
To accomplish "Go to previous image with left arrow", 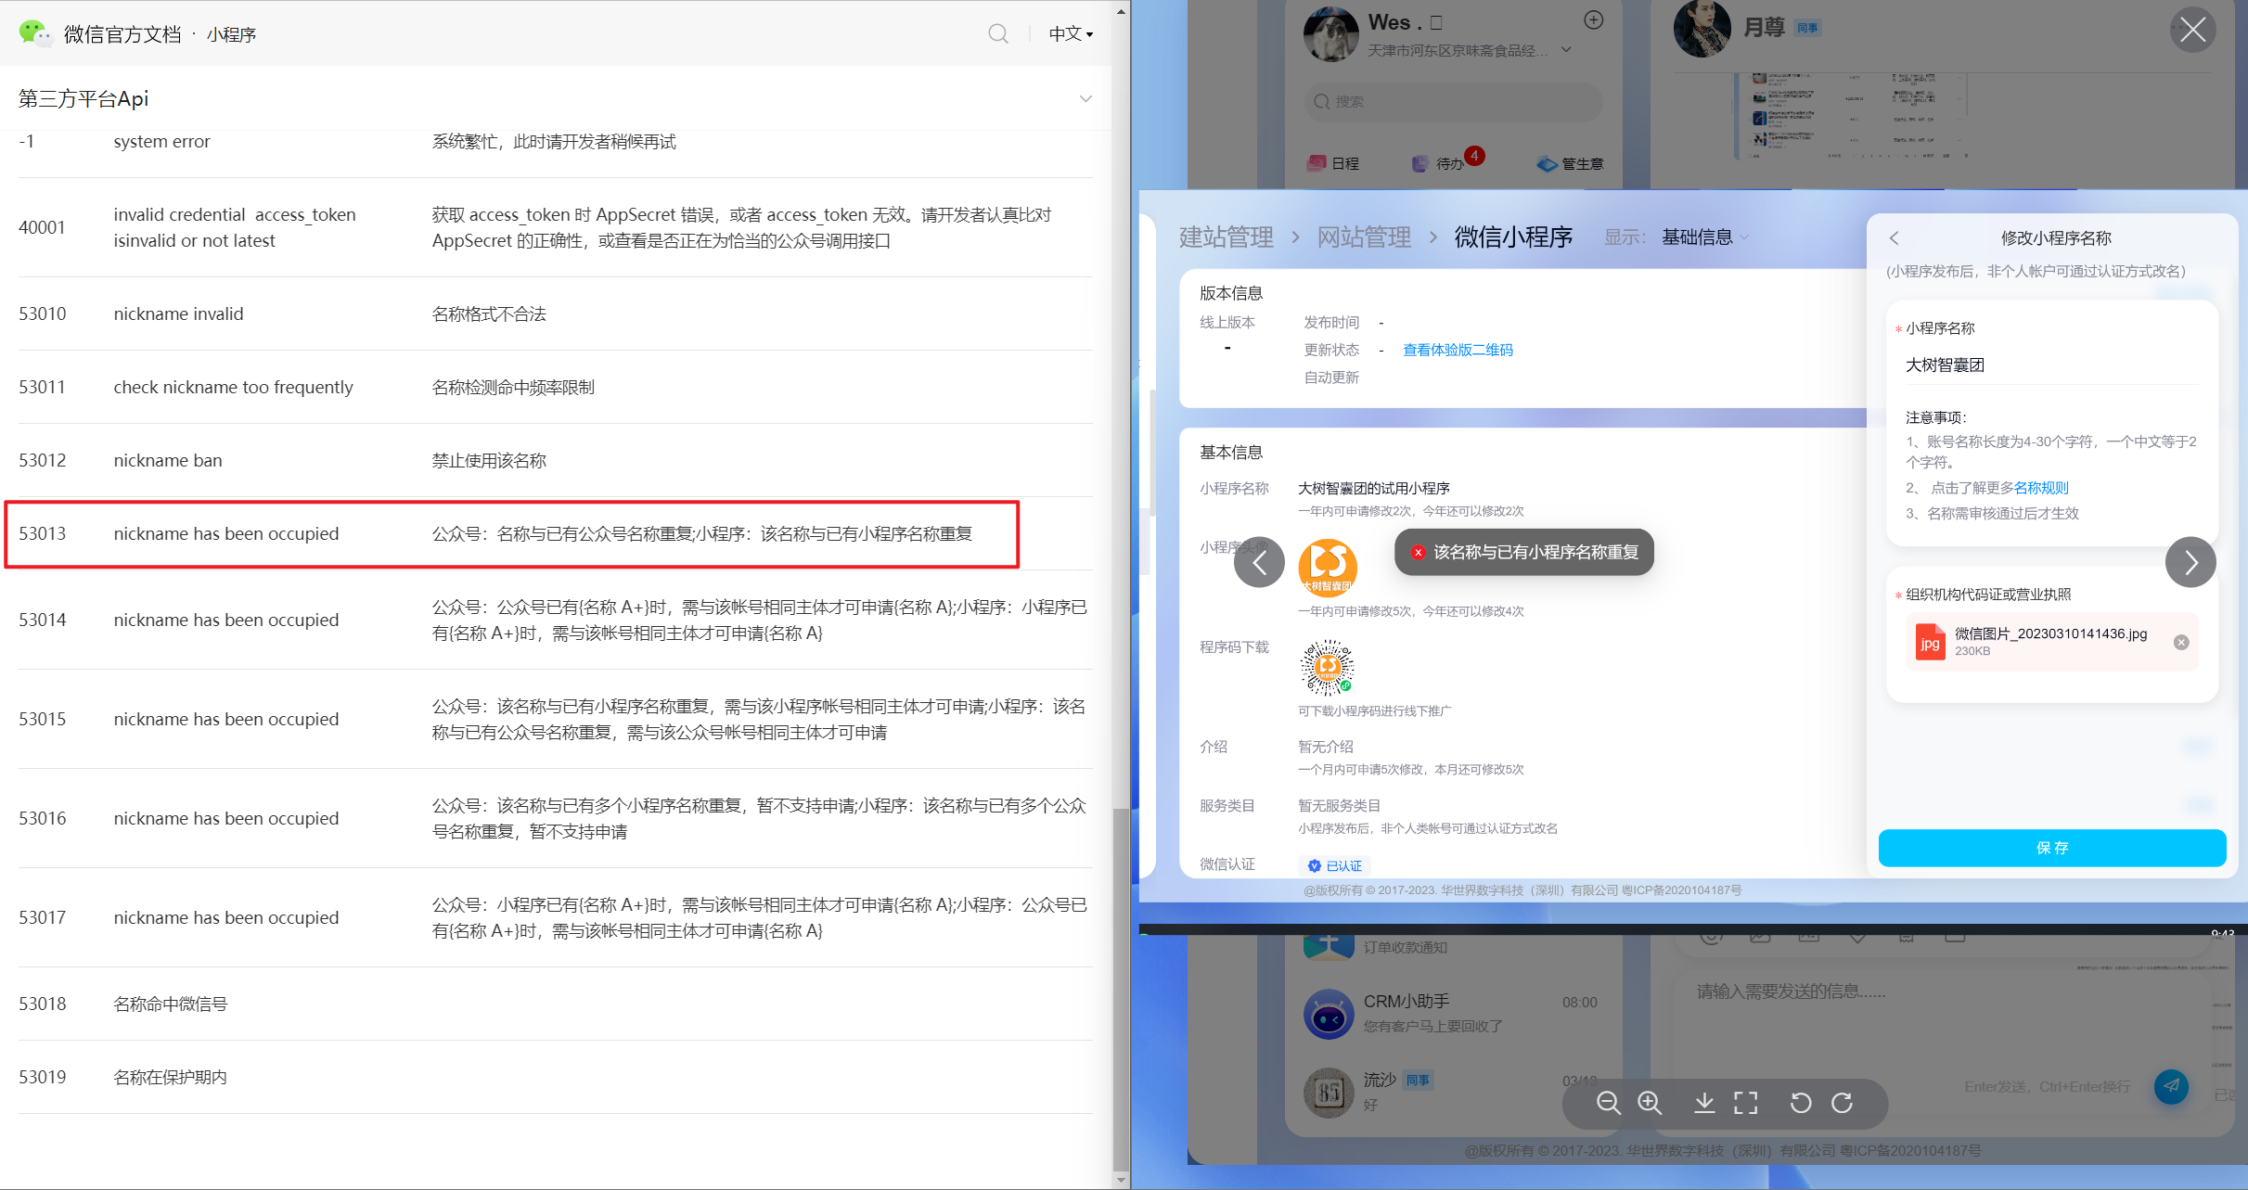I will coord(1259,562).
